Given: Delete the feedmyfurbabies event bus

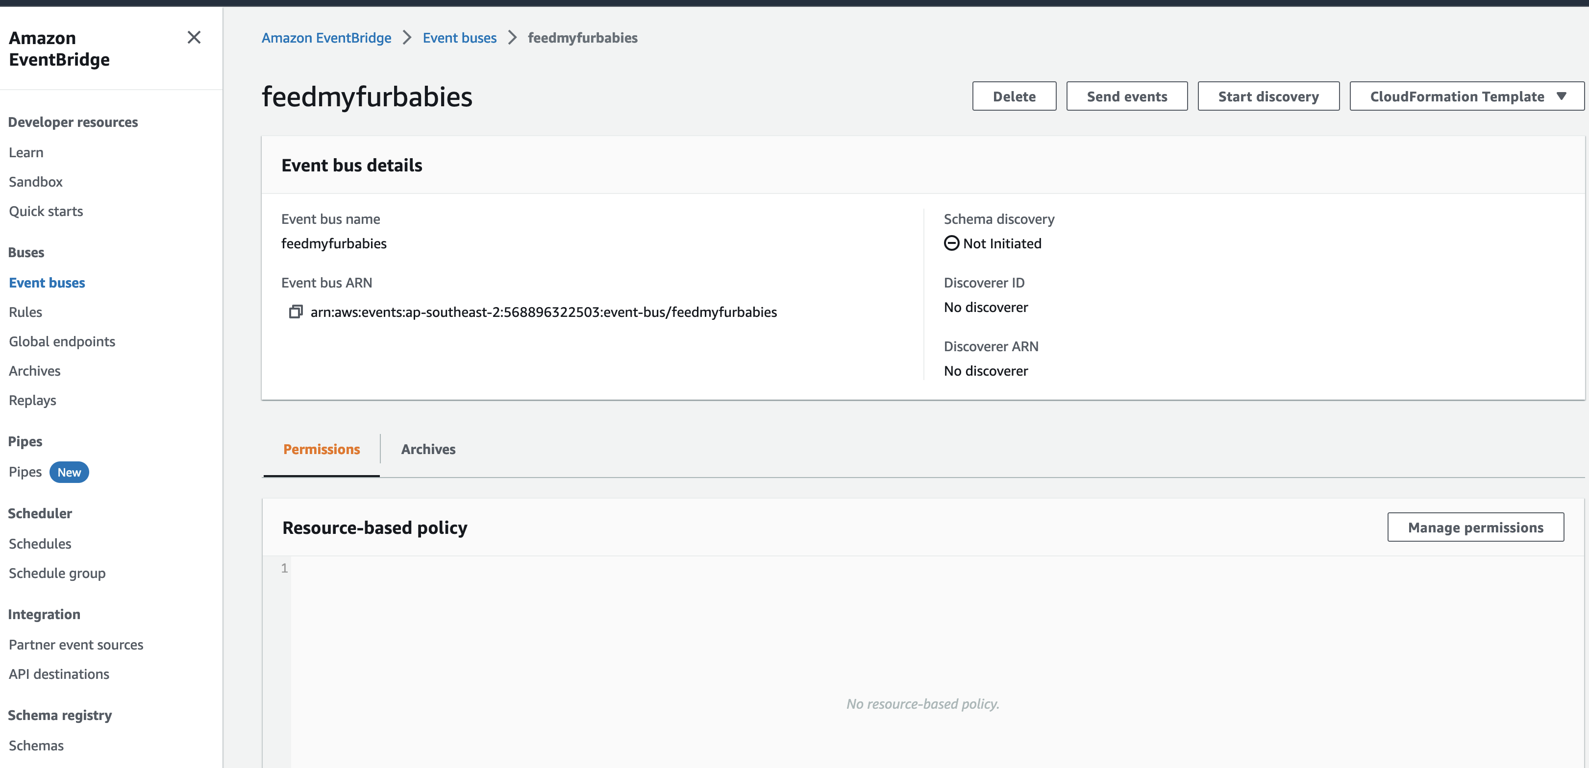Looking at the screenshot, I should coord(1014,96).
